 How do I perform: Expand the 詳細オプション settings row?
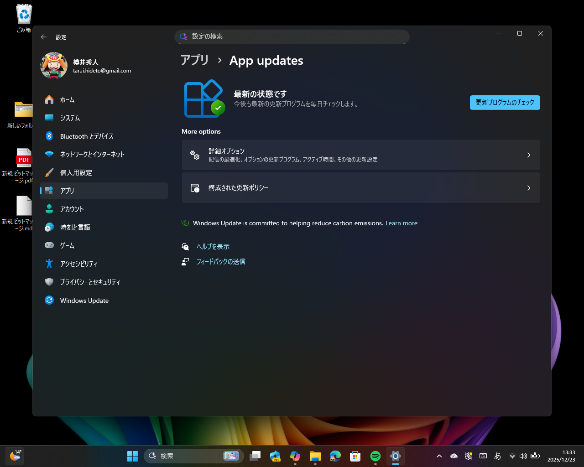360,155
